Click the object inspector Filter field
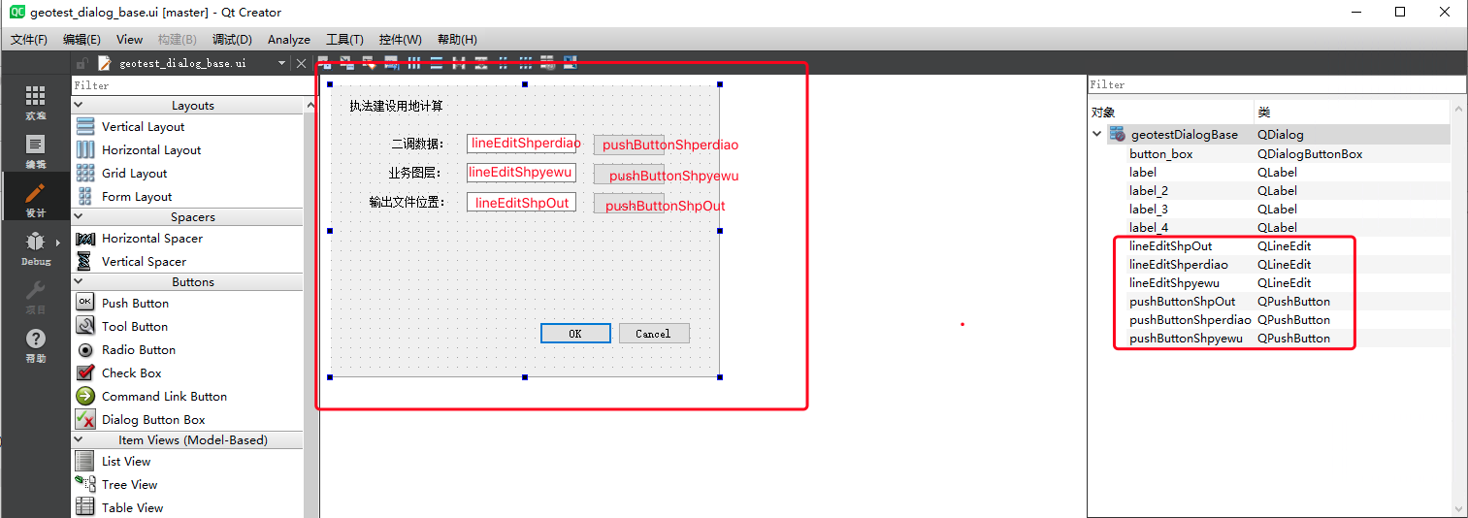The height and width of the screenshot is (518, 1468). click(x=1269, y=84)
